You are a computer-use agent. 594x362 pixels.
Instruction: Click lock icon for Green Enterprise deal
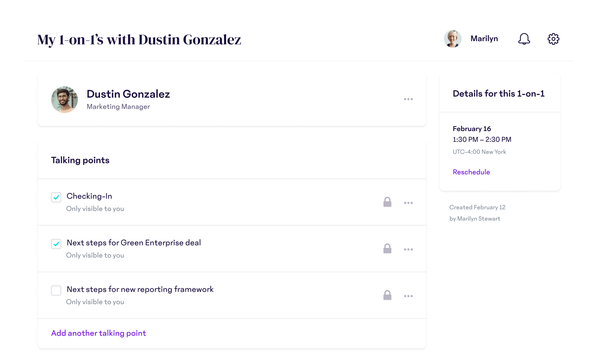pos(387,249)
